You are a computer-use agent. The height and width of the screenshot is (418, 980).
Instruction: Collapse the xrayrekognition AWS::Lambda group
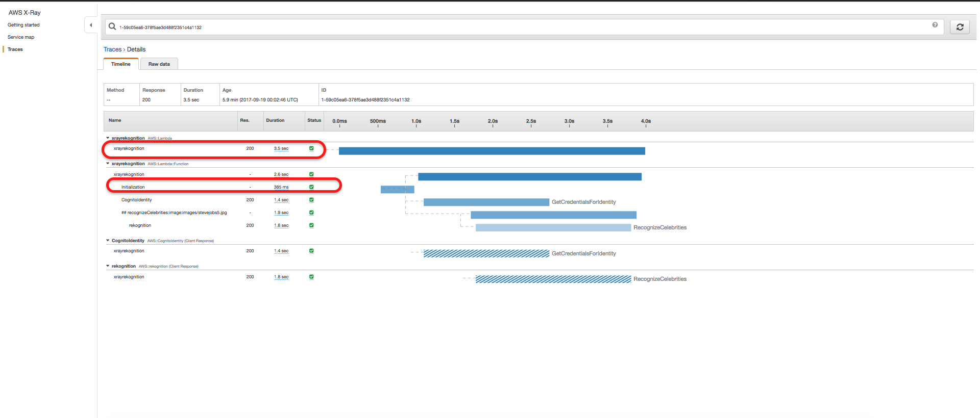(x=108, y=138)
